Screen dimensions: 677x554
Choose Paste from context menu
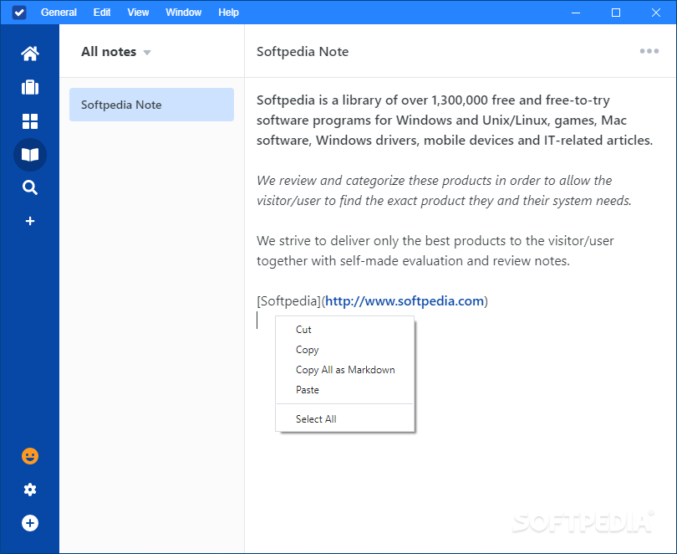[x=345, y=390]
